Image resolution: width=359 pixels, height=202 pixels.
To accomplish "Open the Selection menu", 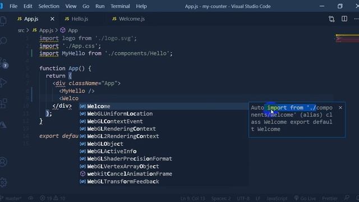I will pos(49,6).
